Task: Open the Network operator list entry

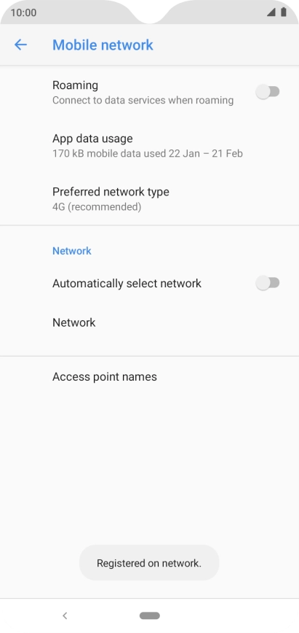Action: (150, 322)
